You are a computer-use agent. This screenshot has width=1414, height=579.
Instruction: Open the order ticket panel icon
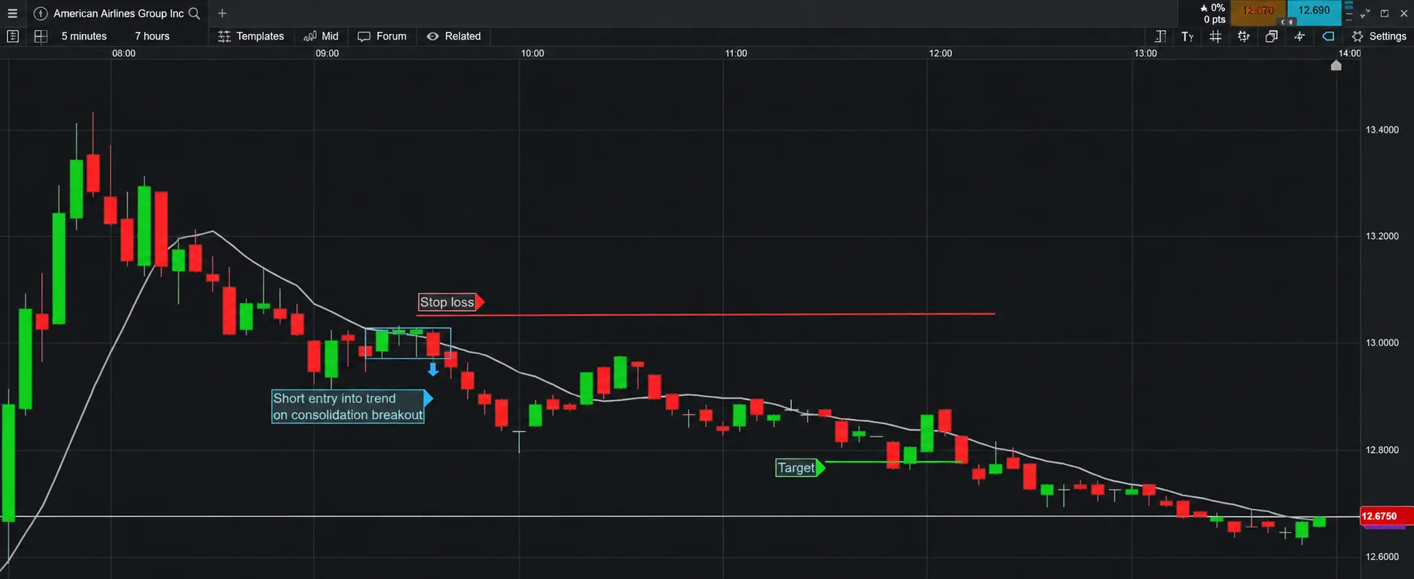(x=12, y=36)
